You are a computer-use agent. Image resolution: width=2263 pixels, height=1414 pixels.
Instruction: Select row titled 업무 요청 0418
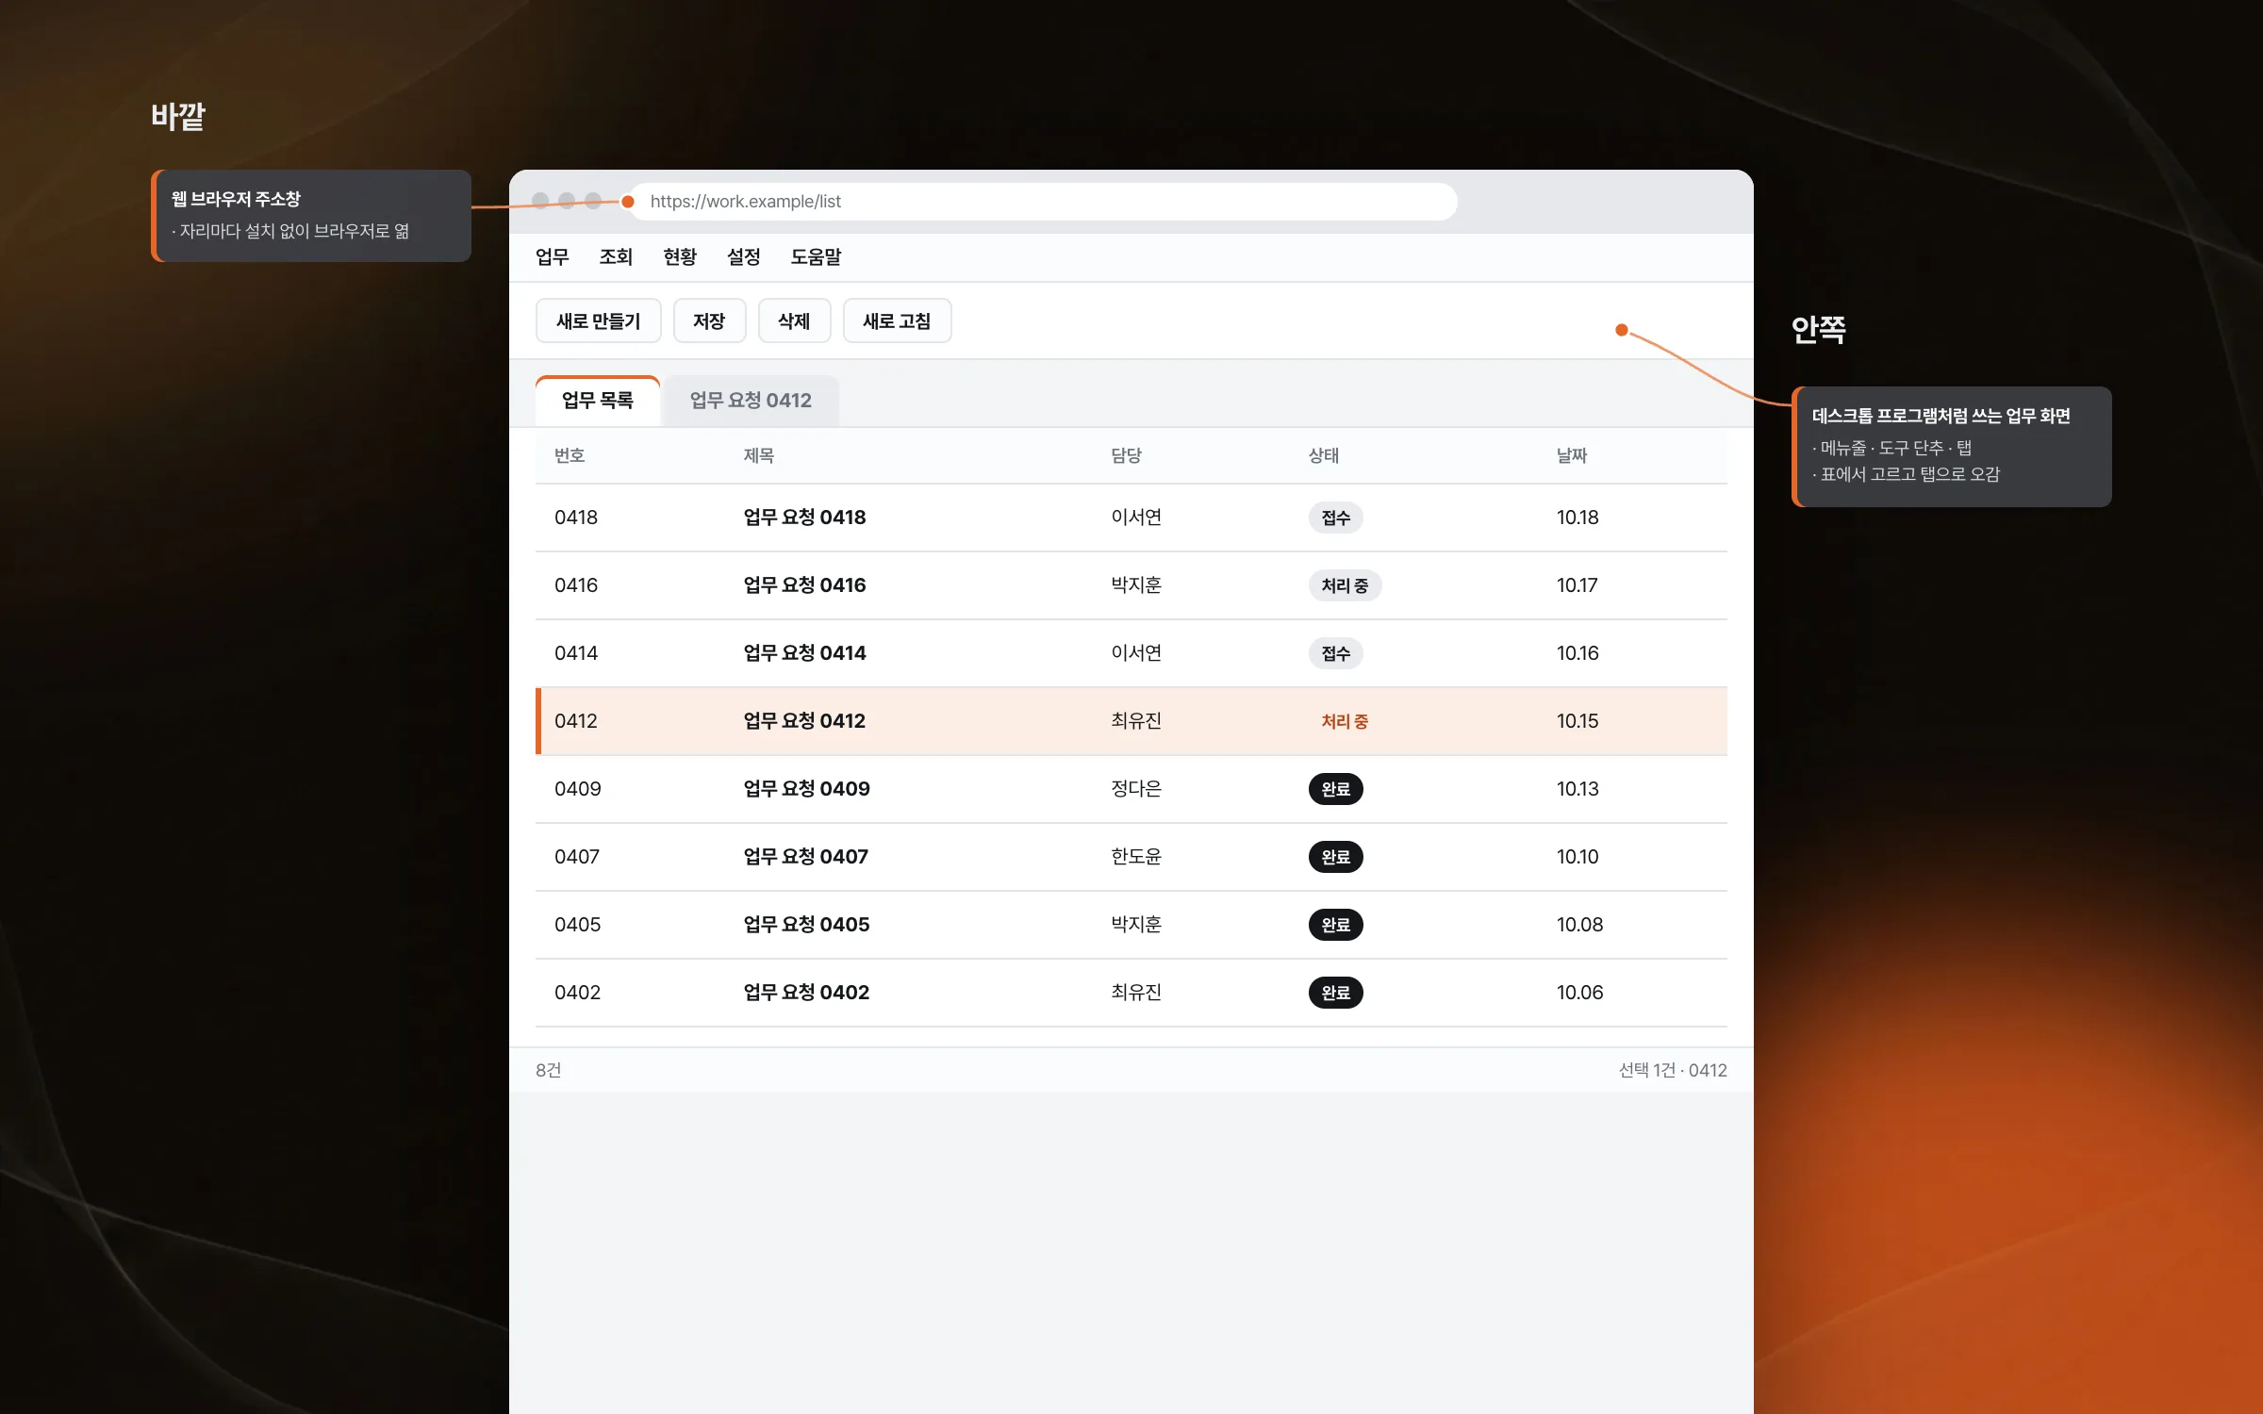tap(1131, 518)
